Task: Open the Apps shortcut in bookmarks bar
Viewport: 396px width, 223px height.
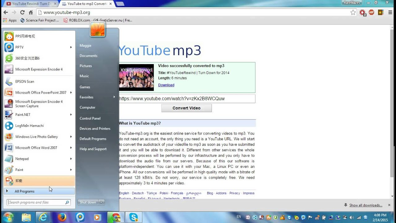Action: (10, 20)
